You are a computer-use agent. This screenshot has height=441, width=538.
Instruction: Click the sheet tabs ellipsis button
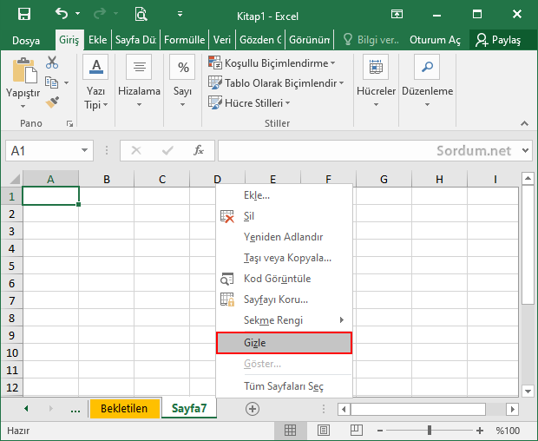tap(75, 410)
